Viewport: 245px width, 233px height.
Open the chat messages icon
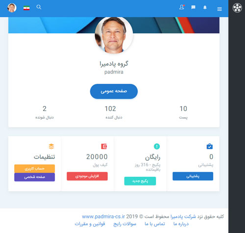click(193, 7)
